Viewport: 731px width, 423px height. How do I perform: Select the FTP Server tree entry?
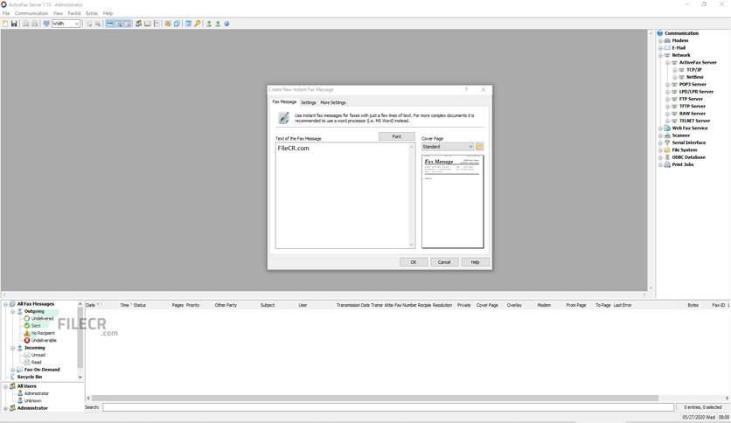coord(691,100)
